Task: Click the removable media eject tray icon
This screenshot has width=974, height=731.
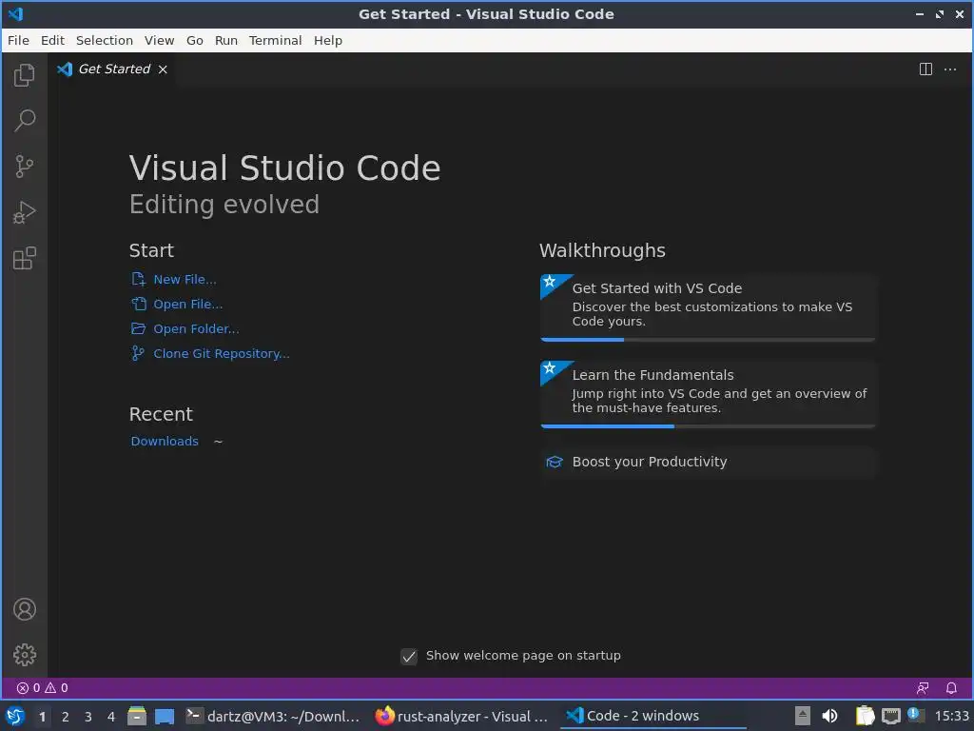Action: point(803,716)
